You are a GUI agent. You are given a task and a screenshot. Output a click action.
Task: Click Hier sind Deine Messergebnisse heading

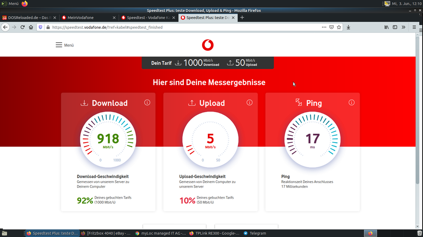coord(209,83)
